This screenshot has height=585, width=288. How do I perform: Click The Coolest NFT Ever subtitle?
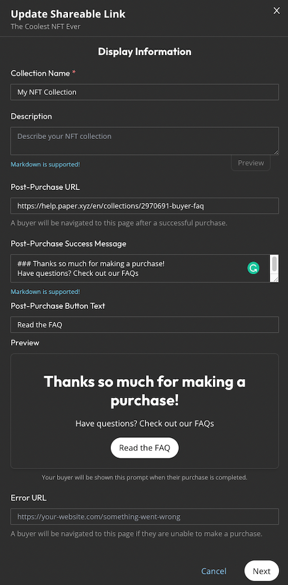(45, 26)
